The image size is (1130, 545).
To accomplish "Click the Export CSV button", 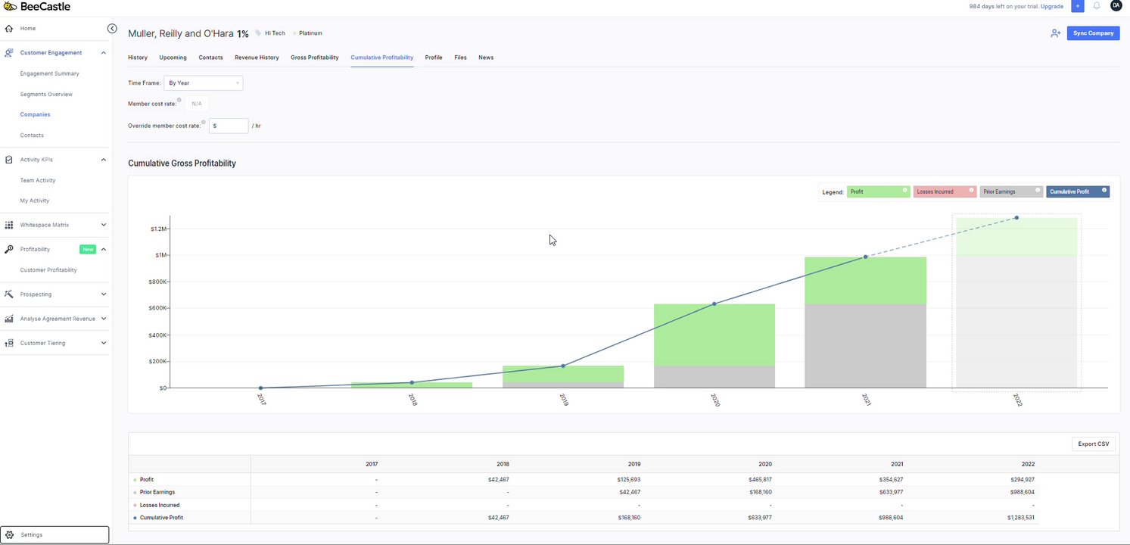I will click(x=1094, y=444).
